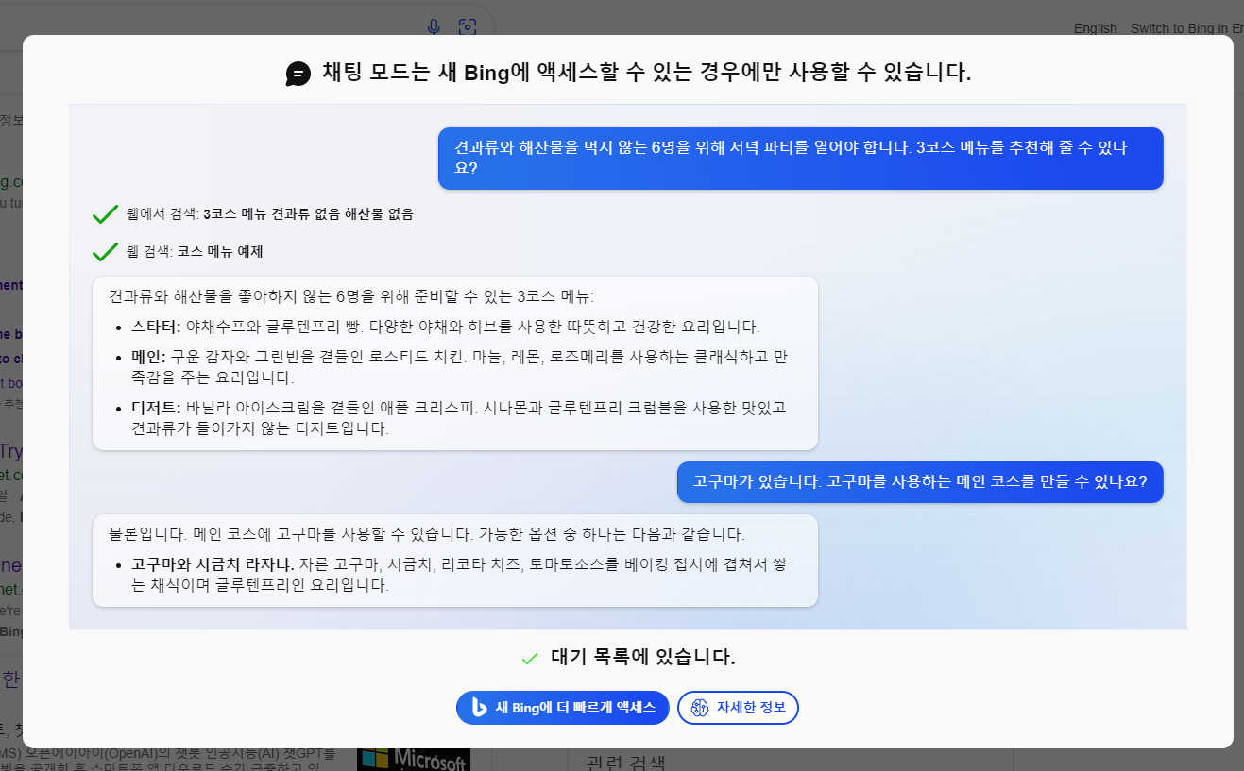Open 자세한 정보 button
This screenshot has width=1244, height=771.
point(738,708)
